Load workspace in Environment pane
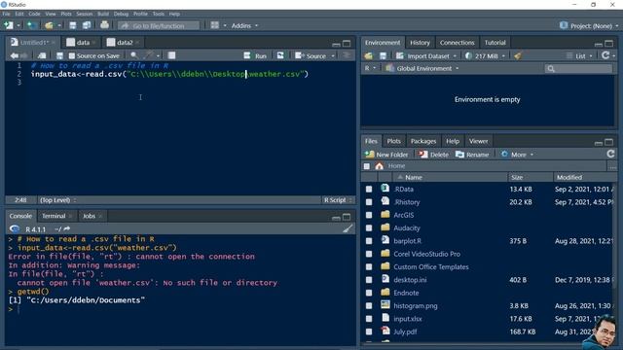The height and width of the screenshot is (350, 623). (x=369, y=56)
